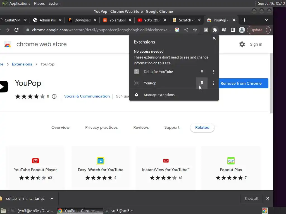Close the Extensions popup
Image resolution: width=286 pixels, height=214 pixels.
click(x=214, y=38)
